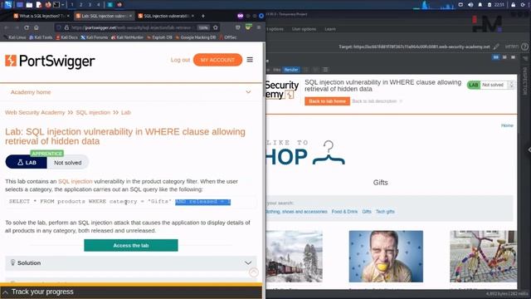The width and height of the screenshot is (531, 299).
Task: Open the Kali Tools bookmark
Action: pos(41,37)
